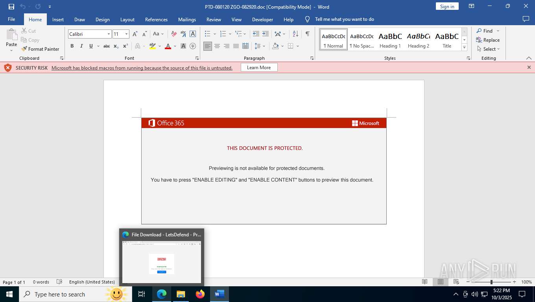Viewport: 535px width, 302px height.
Task: Apply strikethrough formatting
Action: (106, 46)
